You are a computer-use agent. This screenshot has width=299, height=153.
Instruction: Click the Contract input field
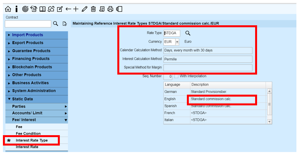click(x=28, y=24)
